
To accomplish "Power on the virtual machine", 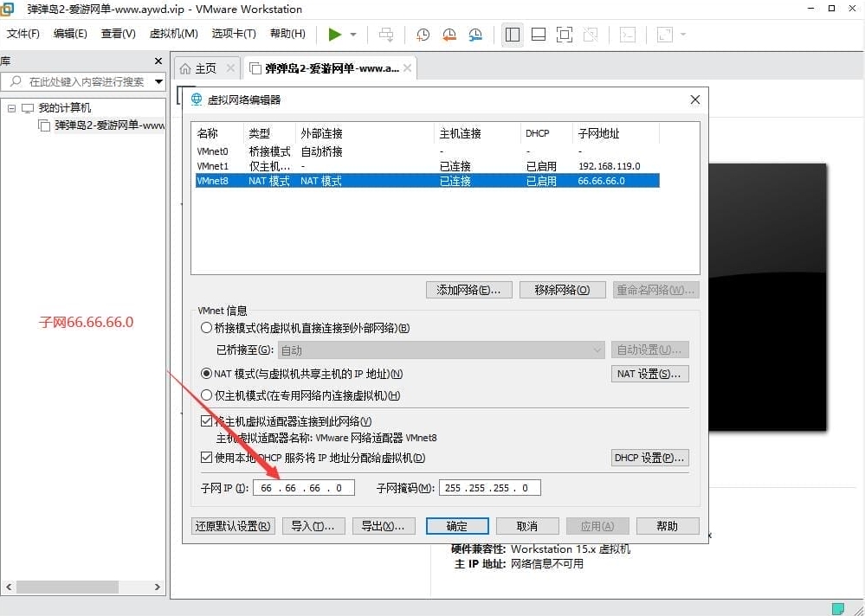I will [x=336, y=34].
